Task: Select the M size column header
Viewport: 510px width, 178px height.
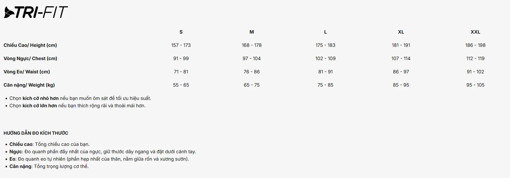Action: (252, 32)
